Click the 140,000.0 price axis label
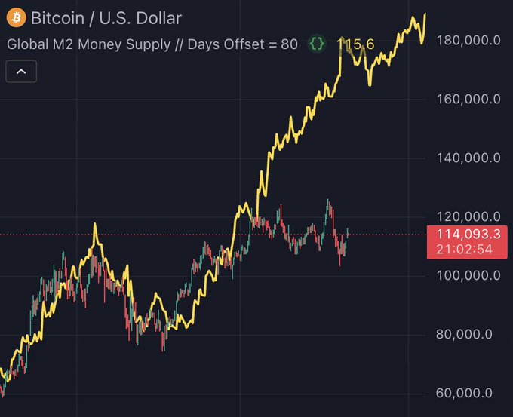 click(x=468, y=158)
